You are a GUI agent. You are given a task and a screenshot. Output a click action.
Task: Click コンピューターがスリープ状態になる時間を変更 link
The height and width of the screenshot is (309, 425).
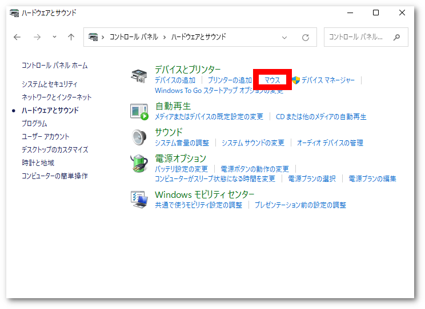215,179
